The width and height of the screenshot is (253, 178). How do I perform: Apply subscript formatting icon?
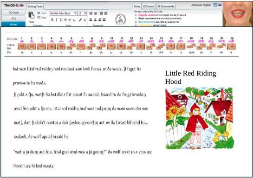(x=74, y=20)
